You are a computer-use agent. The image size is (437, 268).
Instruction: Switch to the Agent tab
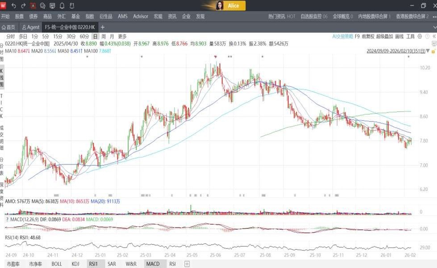pyautogui.click(x=31, y=27)
